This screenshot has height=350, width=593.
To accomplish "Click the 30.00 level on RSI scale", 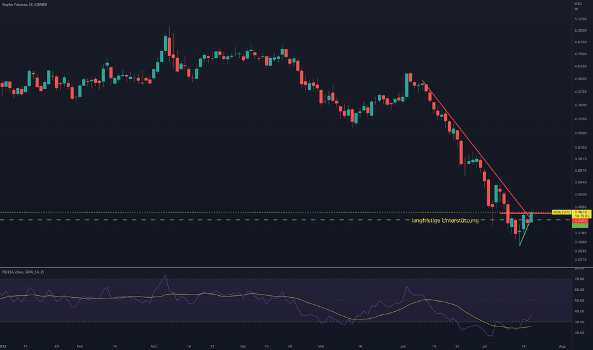I will [580, 322].
